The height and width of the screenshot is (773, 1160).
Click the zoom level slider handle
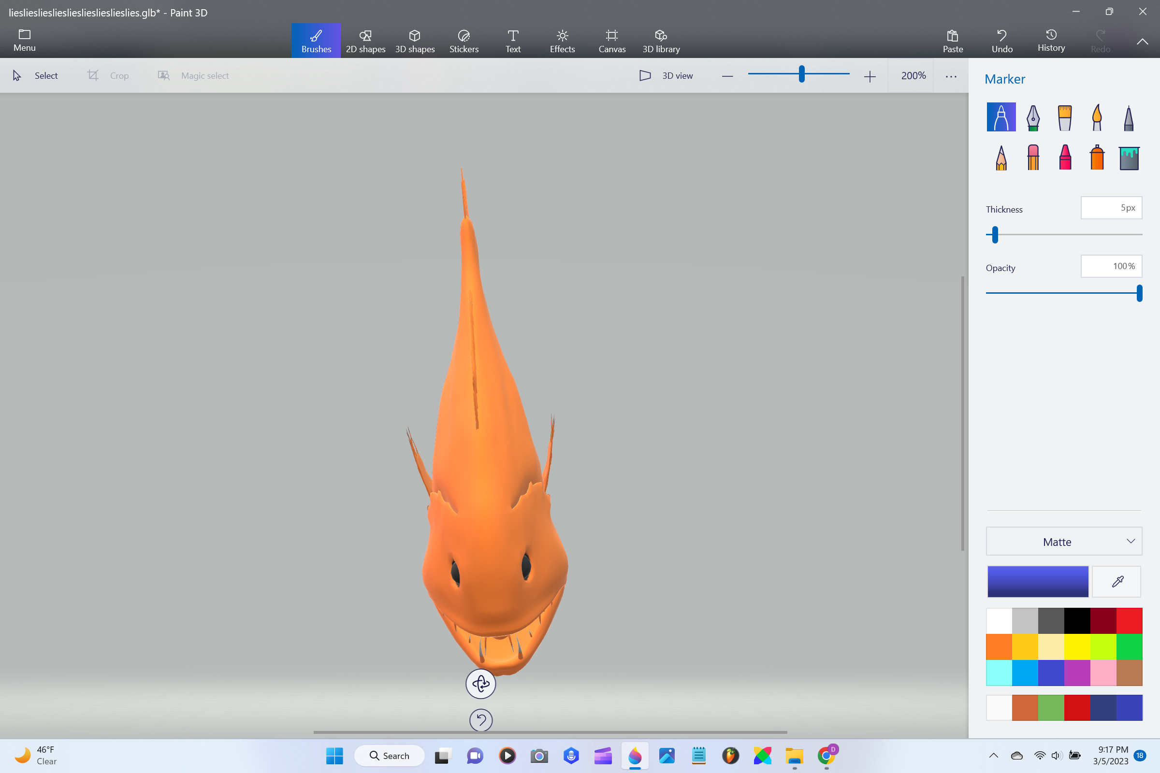point(801,74)
